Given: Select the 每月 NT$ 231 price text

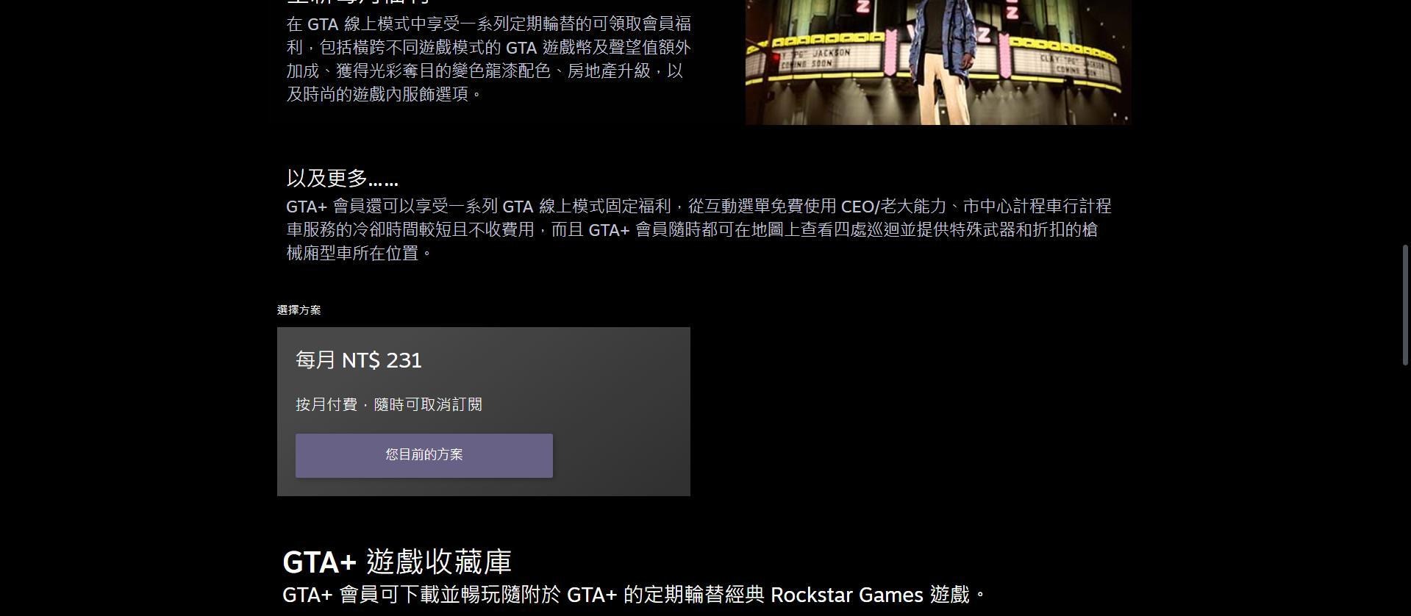Looking at the screenshot, I should pos(359,360).
